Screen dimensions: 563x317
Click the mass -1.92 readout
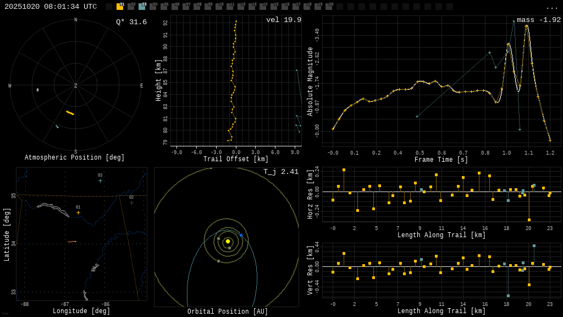538,20
